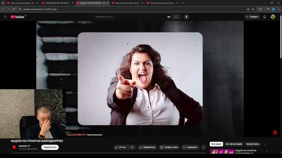Viewport: 282px width, 158px height.
Task: Dislike the video
Action: [x=132, y=147]
